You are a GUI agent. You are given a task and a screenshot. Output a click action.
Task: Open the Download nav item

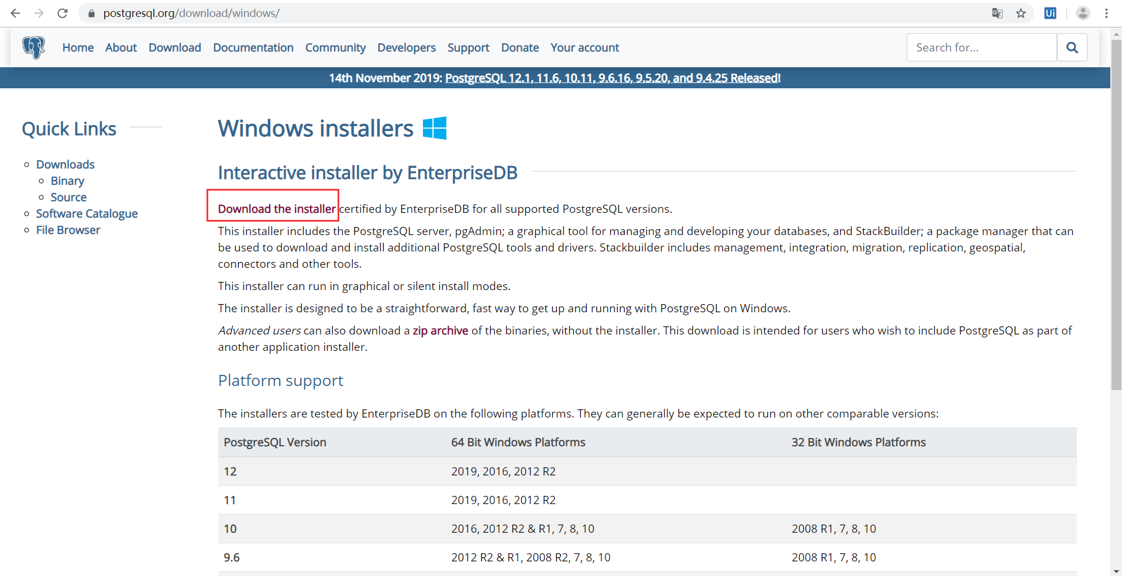(x=174, y=47)
